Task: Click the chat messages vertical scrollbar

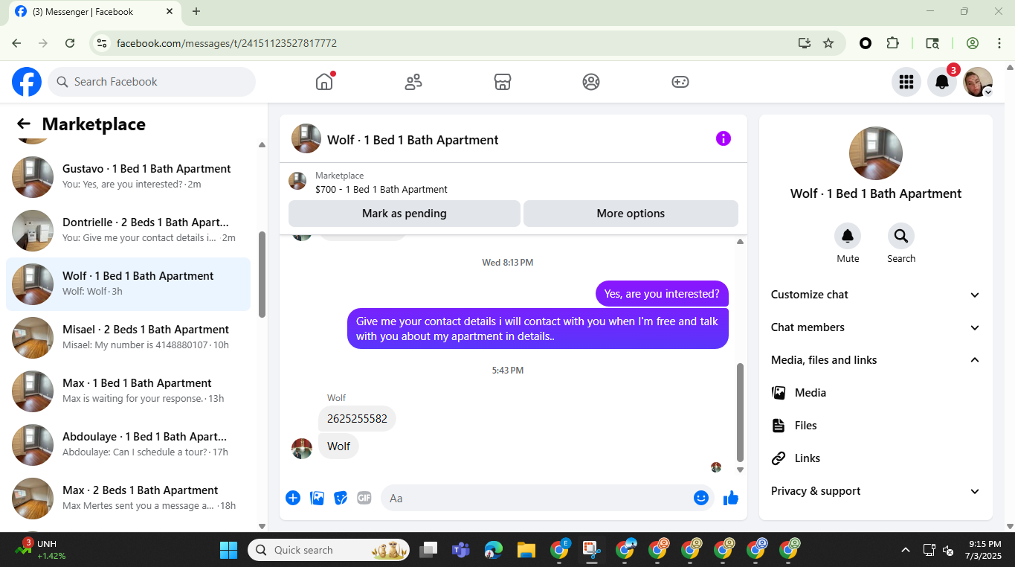Action: [740, 412]
